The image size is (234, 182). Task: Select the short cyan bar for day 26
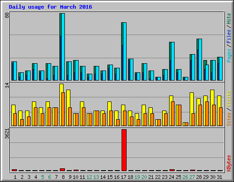click(x=186, y=79)
